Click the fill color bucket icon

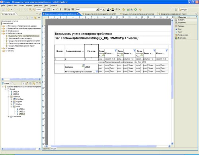[113, 10]
